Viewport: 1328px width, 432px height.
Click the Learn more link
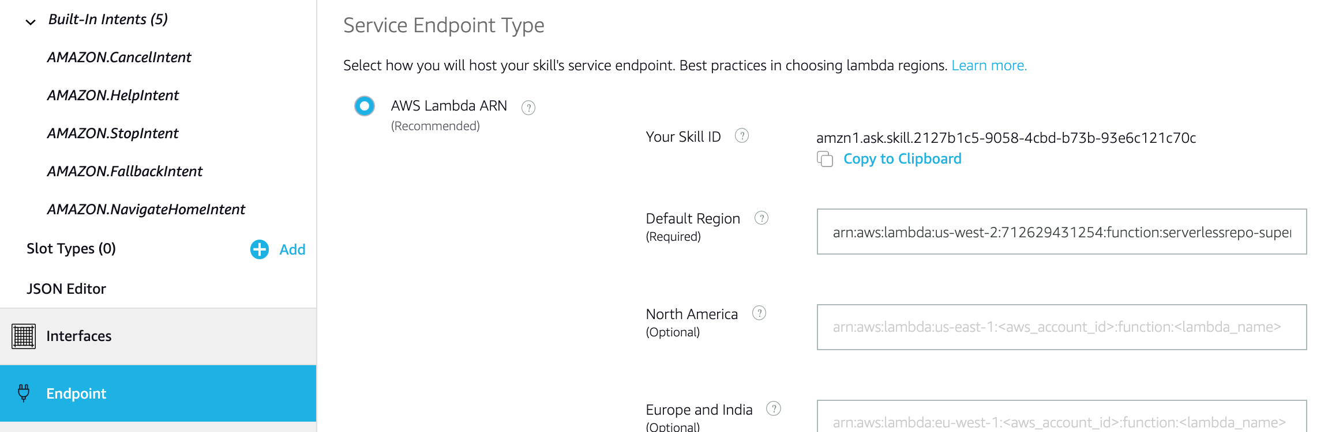(x=989, y=66)
